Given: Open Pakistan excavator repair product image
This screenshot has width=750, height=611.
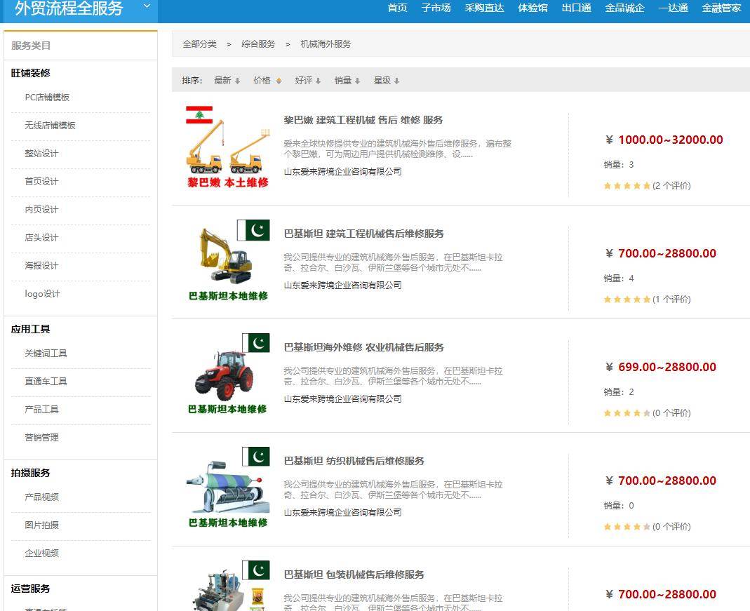Looking at the screenshot, I should (x=228, y=261).
